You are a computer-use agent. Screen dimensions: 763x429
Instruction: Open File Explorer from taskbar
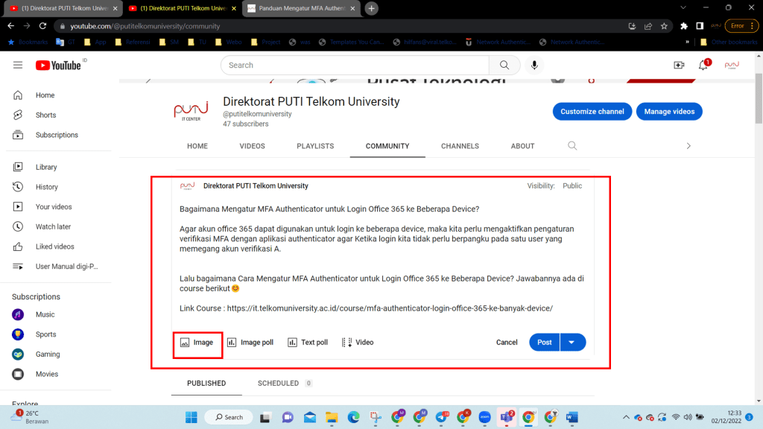click(332, 417)
